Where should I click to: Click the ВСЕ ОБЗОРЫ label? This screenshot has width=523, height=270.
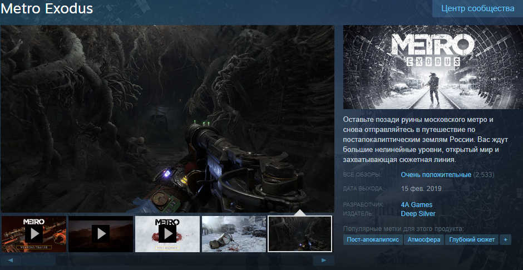tap(362, 175)
